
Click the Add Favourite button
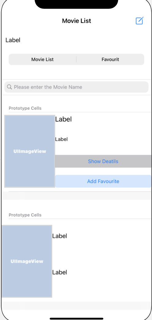(x=103, y=181)
